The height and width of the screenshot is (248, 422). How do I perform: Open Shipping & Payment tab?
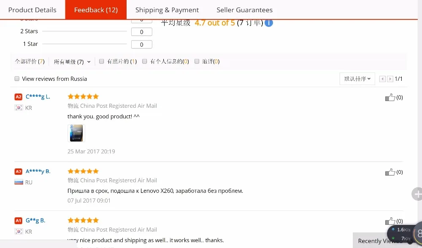(167, 10)
